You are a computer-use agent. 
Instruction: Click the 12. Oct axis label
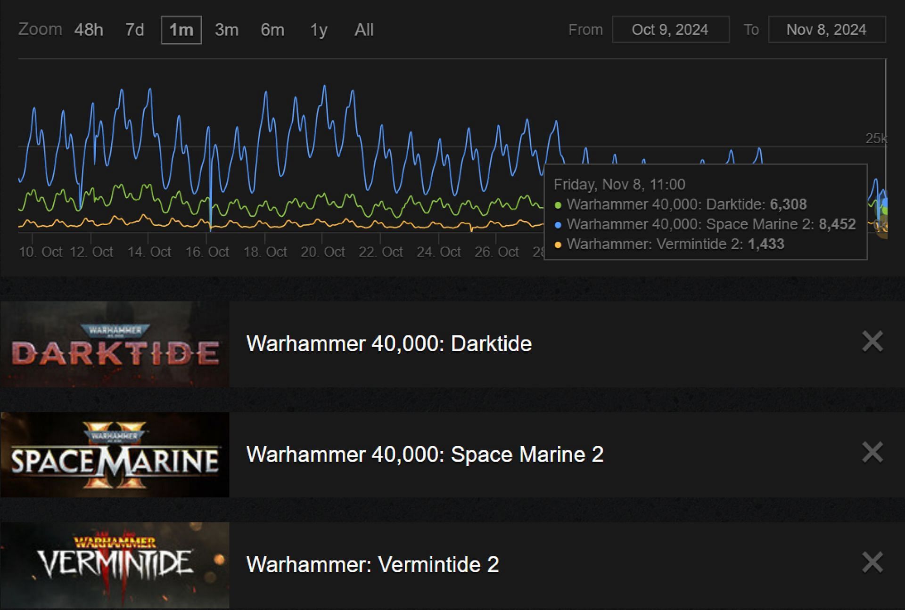point(91,252)
